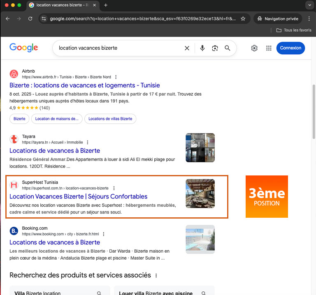Screen dimensions: 316x295
Task: Open more options for Booking.com result
Action: click(104, 234)
